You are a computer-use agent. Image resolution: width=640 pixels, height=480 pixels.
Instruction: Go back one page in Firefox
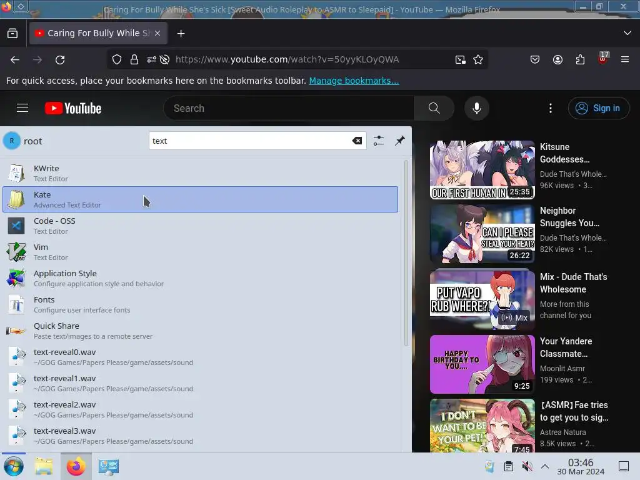[x=15, y=60]
